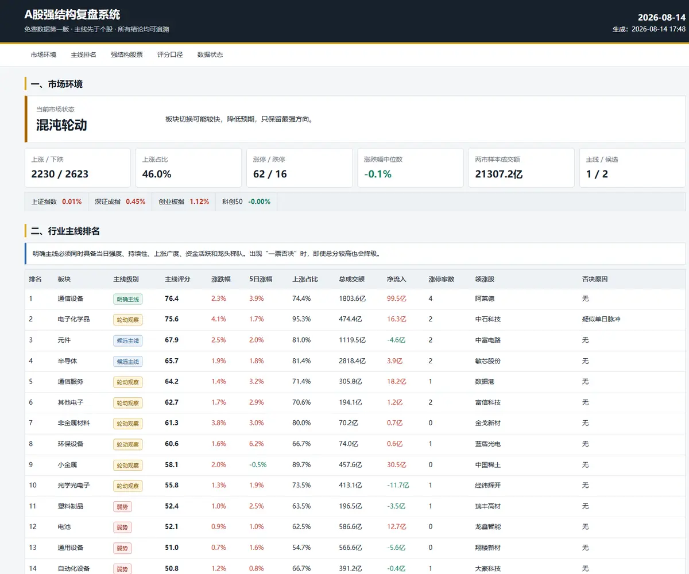Click the 总成交额 column header
This screenshot has height=574, width=689.
click(x=352, y=279)
